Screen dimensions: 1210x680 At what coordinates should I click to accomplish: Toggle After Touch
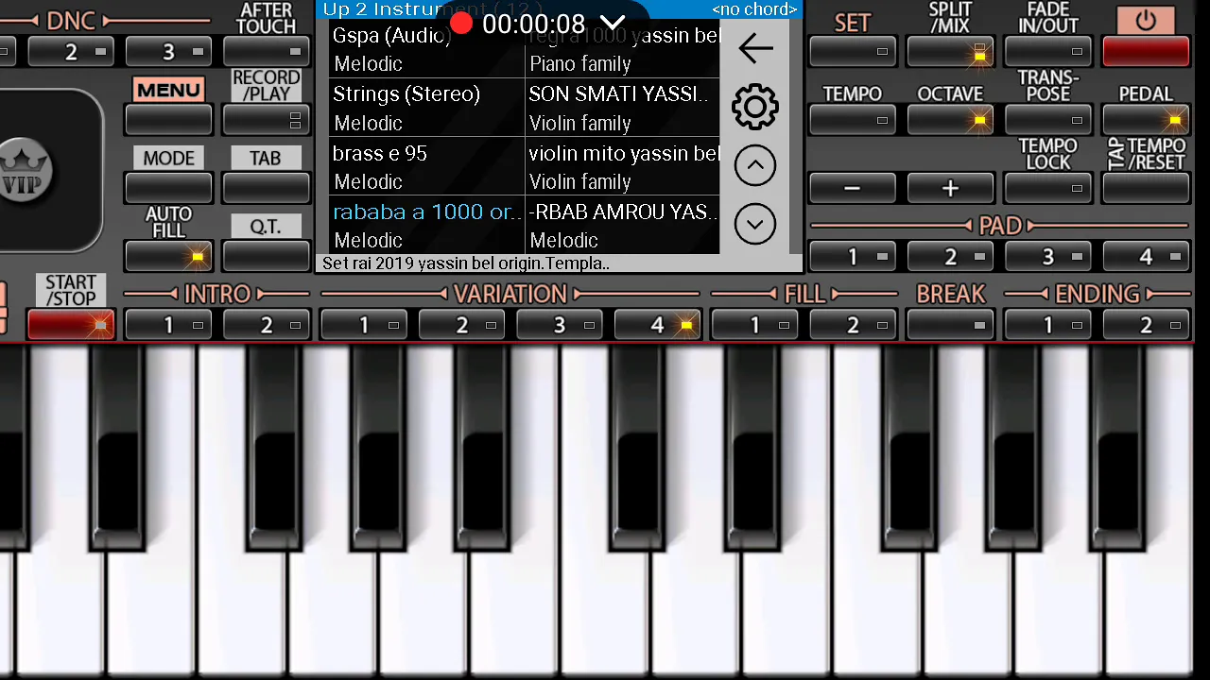pyautogui.click(x=267, y=52)
